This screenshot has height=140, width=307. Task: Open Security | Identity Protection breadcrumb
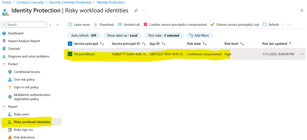coord(70,2)
